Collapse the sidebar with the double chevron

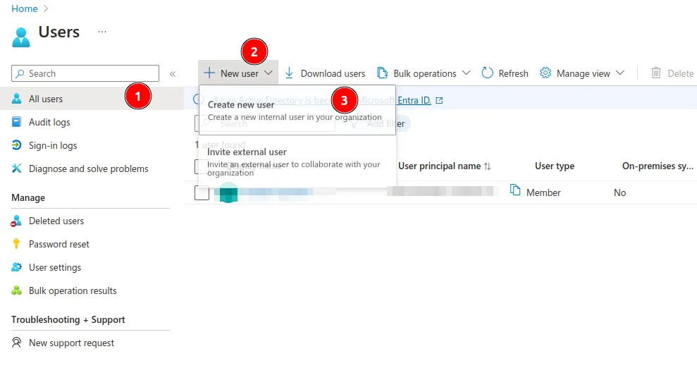point(173,73)
